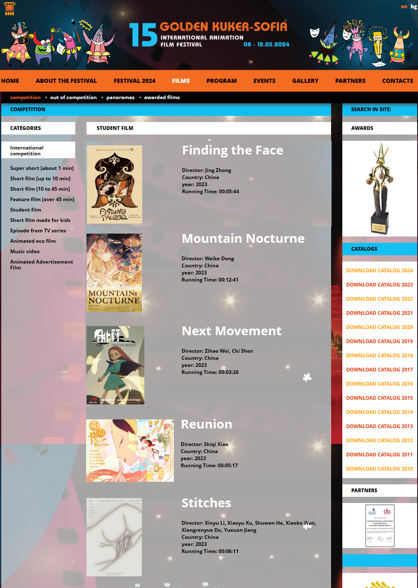Select the 'Super short [about 1 min]' category
Image resolution: width=418 pixels, height=588 pixels.
42,168
